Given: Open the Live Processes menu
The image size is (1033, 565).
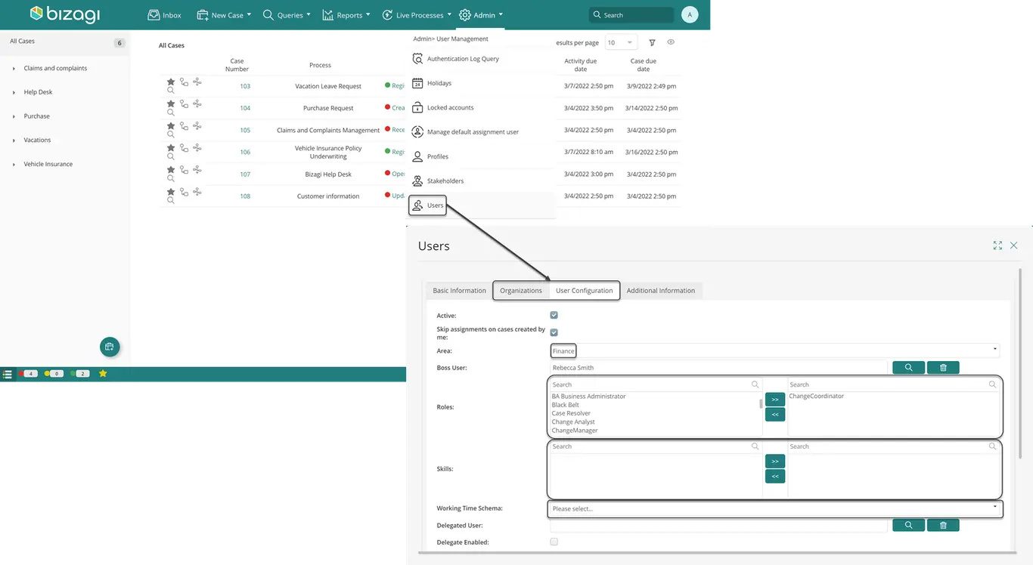Looking at the screenshot, I should (x=417, y=15).
